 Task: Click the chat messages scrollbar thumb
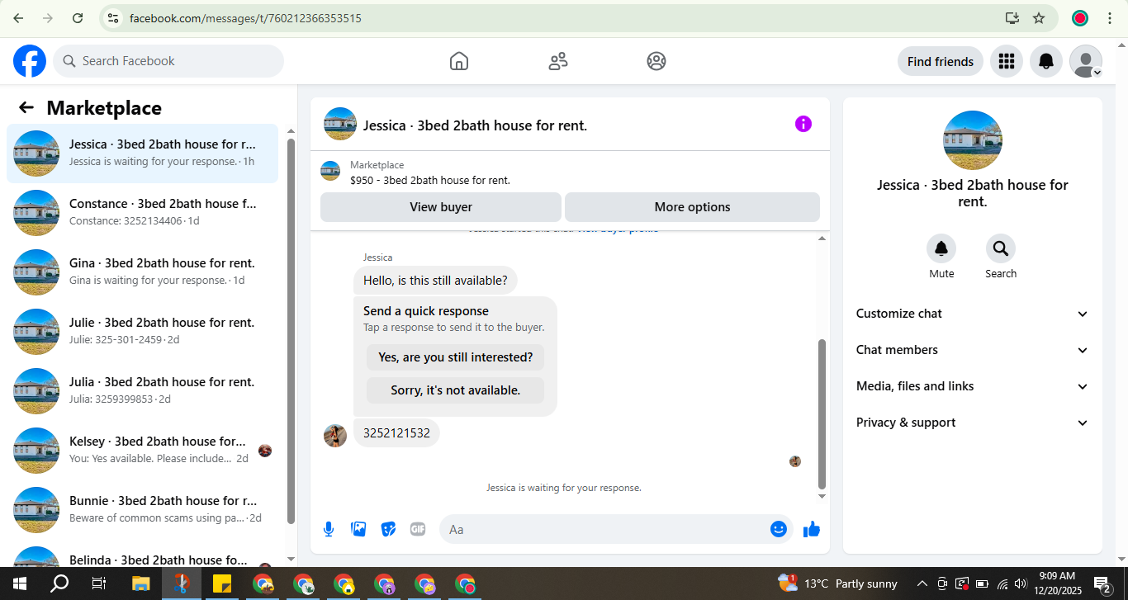tap(822, 413)
